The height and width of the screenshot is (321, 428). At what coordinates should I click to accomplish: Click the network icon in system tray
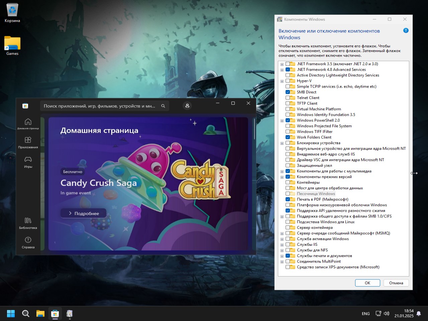[x=378, y=314]
